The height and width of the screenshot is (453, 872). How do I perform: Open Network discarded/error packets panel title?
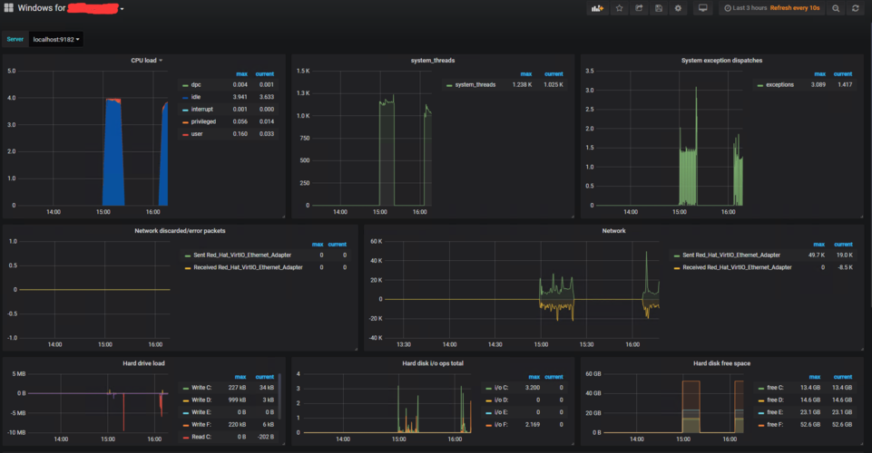point(180,231)
